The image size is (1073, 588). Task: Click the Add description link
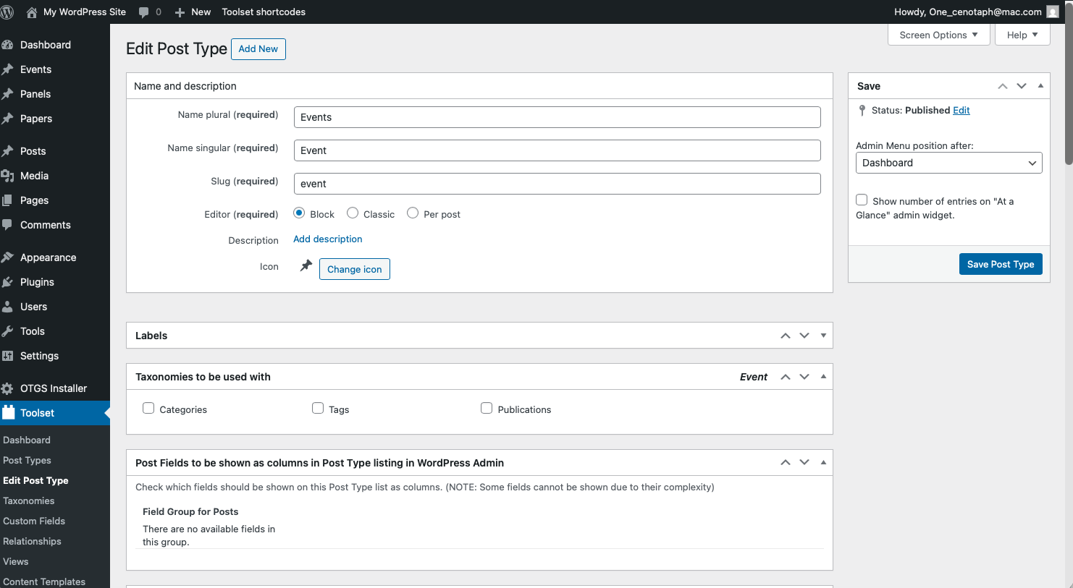click(x=328, y=239)
